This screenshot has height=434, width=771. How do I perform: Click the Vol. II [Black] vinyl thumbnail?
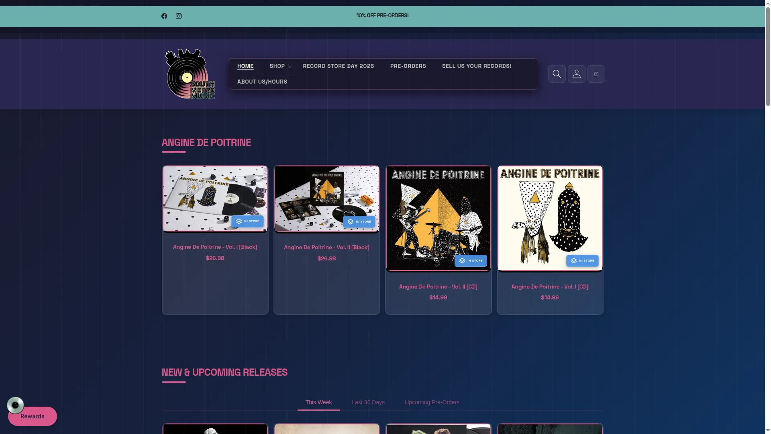(326, 199)
